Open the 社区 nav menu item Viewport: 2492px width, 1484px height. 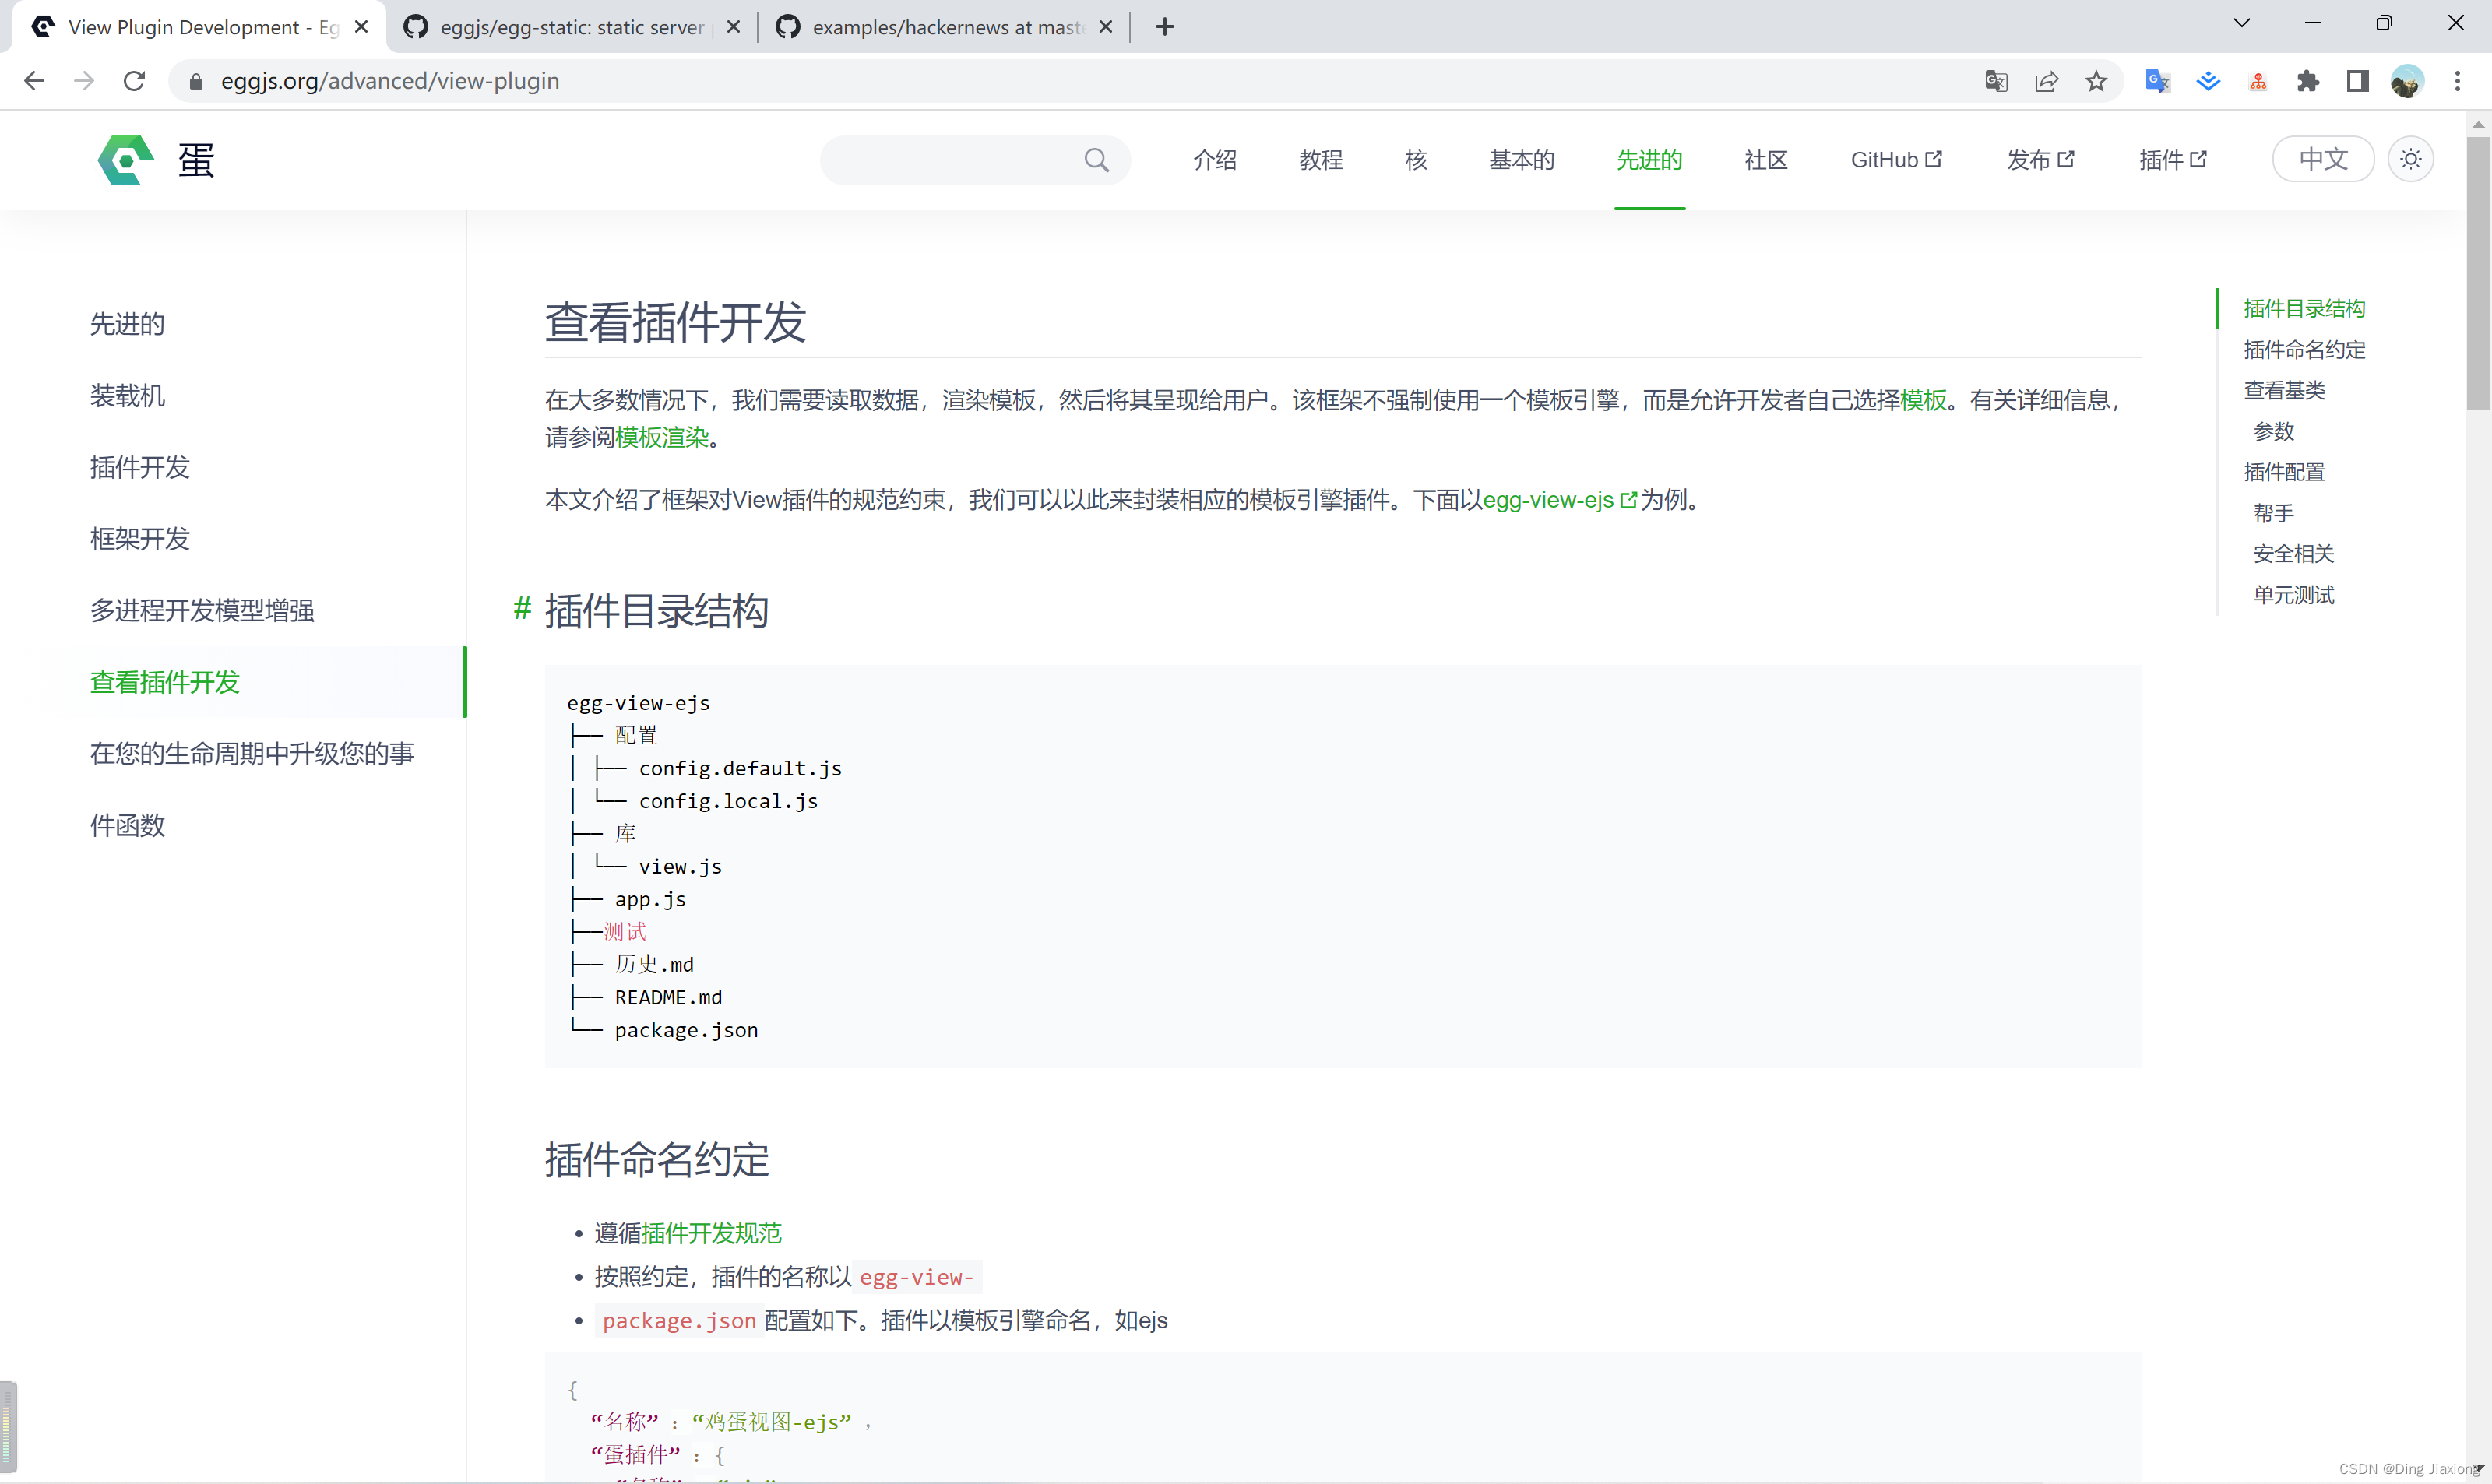[x=1766, y=160]
